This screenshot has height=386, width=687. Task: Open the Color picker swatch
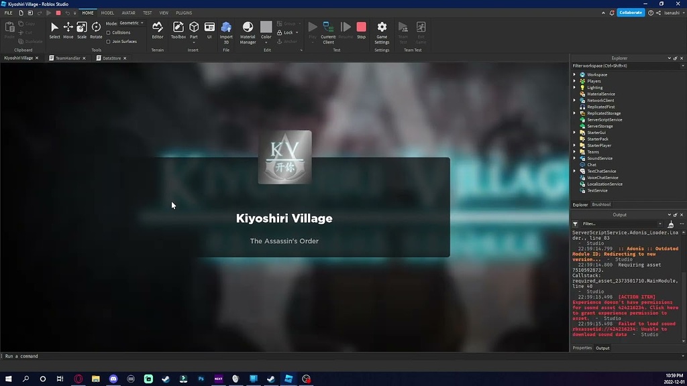[x=266, y=27]
